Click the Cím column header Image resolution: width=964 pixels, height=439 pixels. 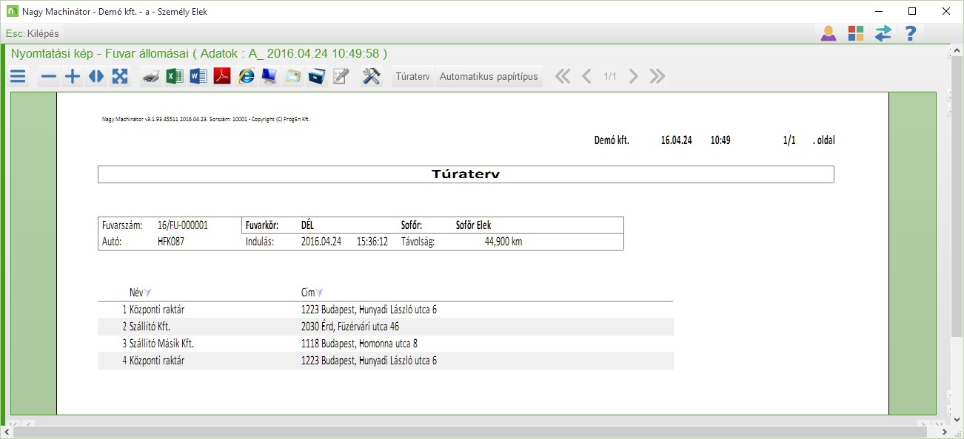(x=308, y=293)
